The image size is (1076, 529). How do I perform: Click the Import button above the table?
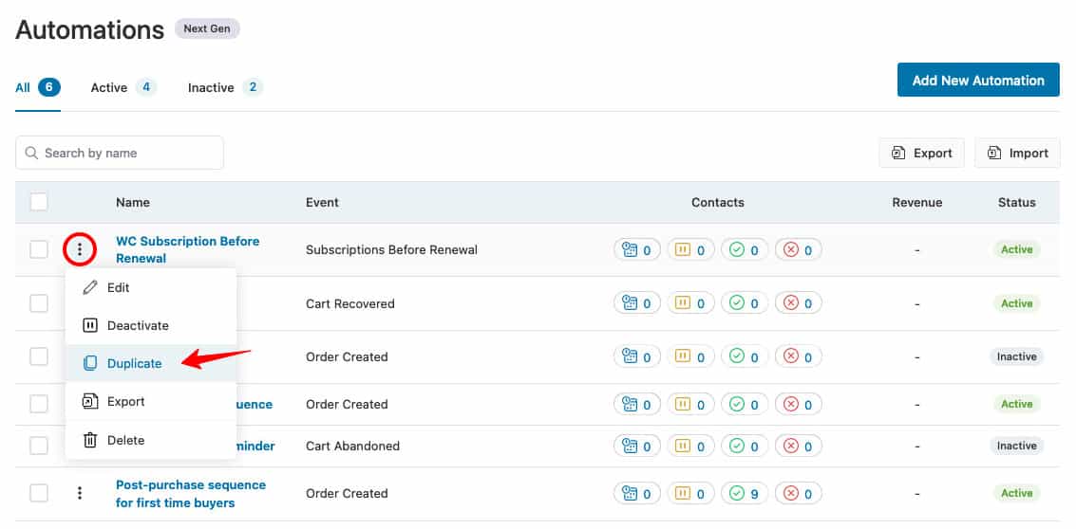(x=1017, y=153)
